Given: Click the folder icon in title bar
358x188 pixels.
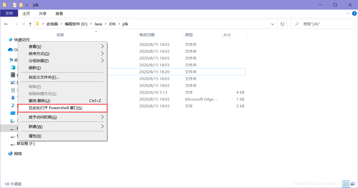Looking at the screenshot, I should (4, 5).
